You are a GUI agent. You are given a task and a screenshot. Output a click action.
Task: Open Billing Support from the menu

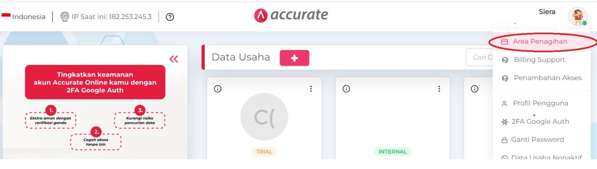point(539,60)
